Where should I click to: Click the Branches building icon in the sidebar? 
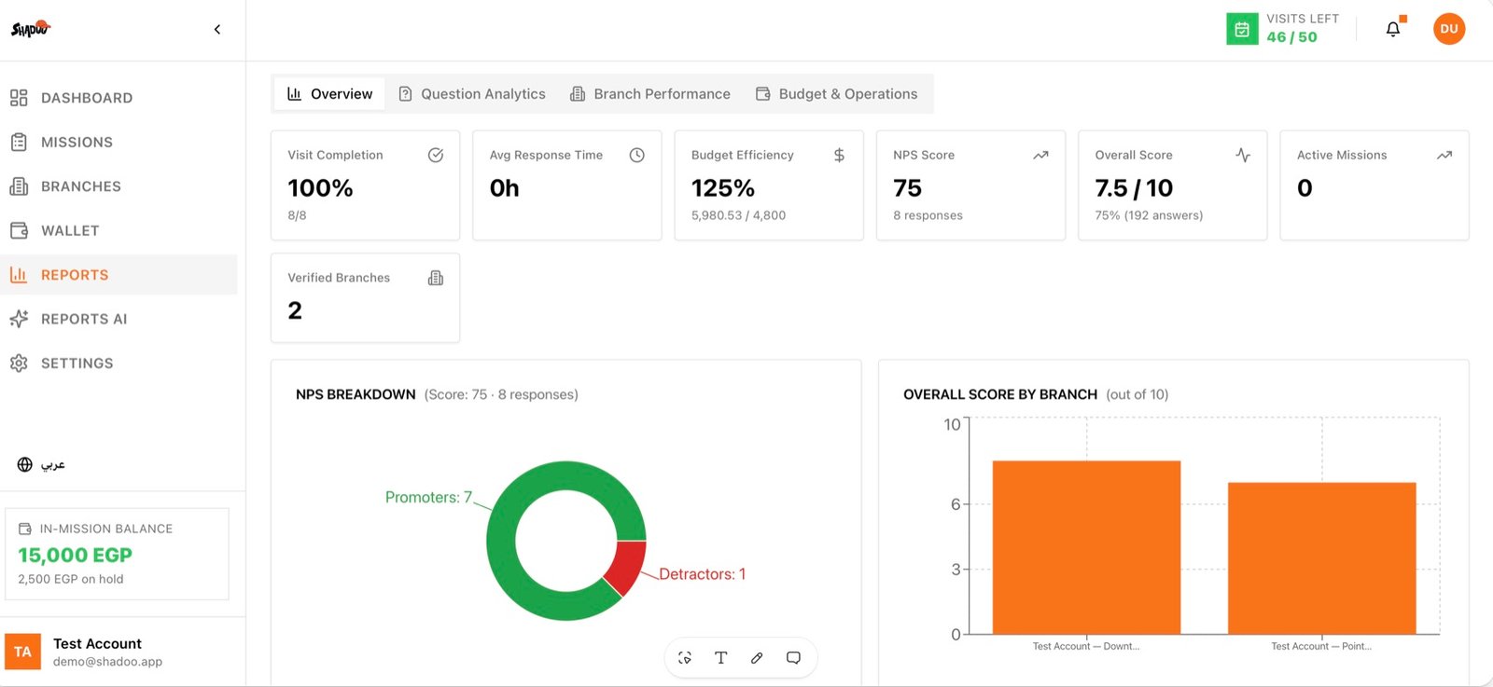point(19,186)
